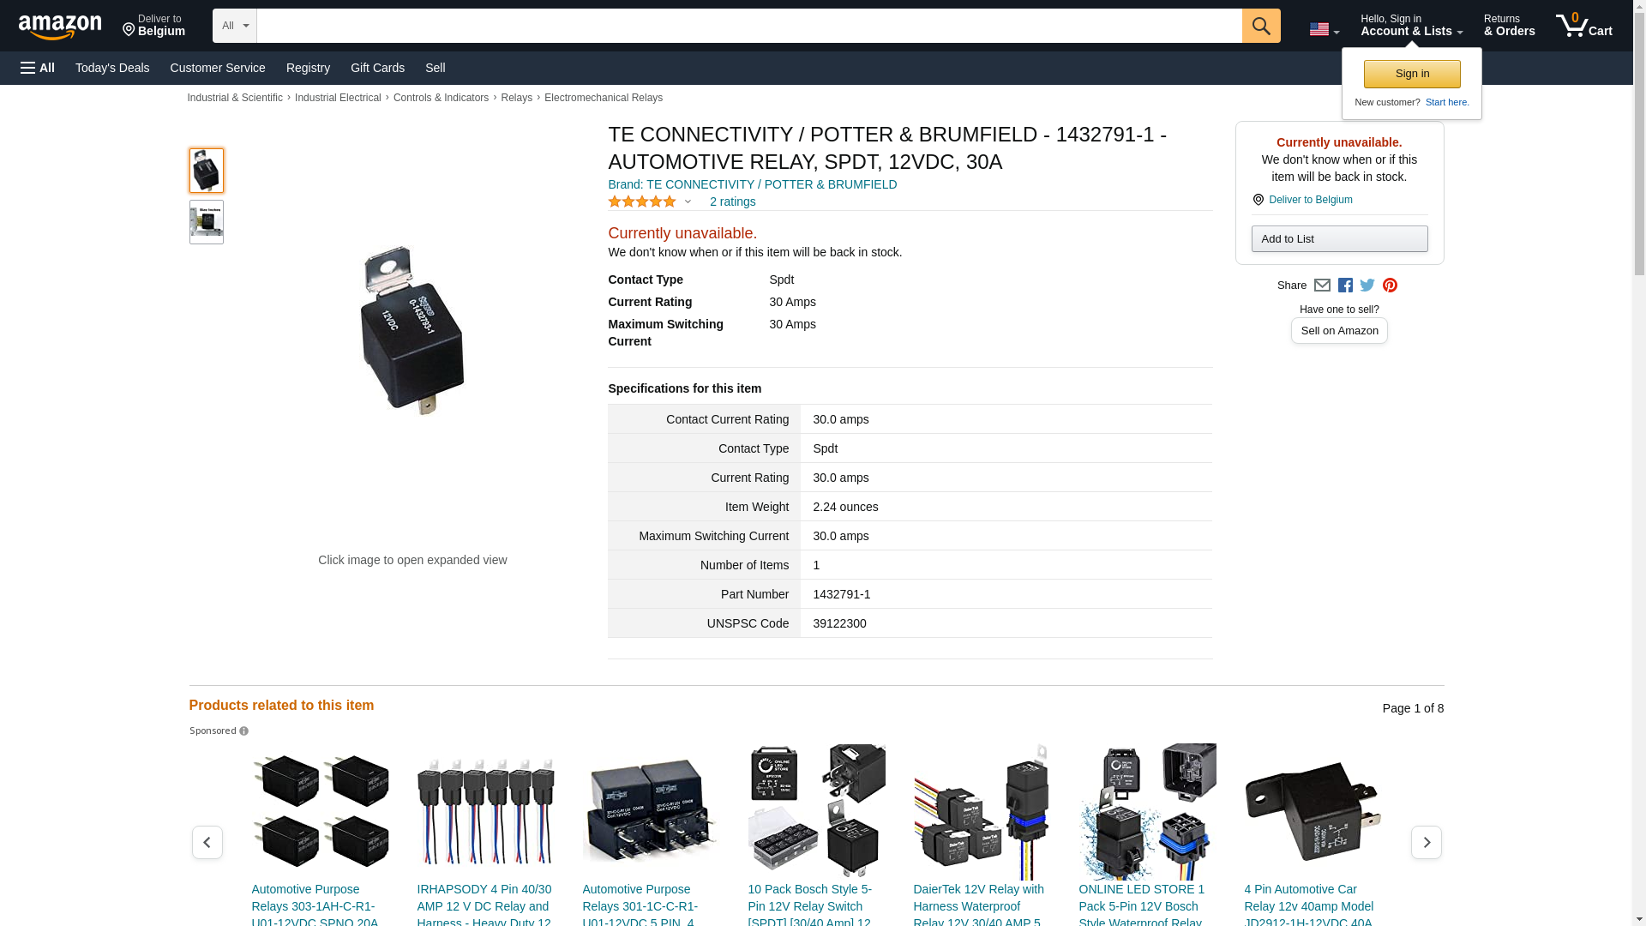The height and width of the screenshot is (926, 1646).
Task: Share the product via email icon
Action: pyautogui.click(x=1322, y=286)
